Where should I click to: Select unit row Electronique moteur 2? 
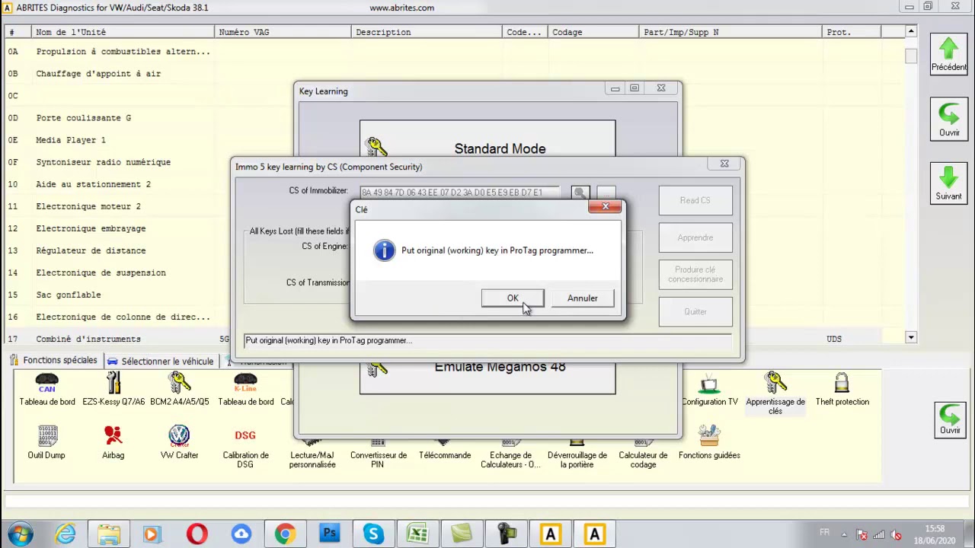coord(455,206)
